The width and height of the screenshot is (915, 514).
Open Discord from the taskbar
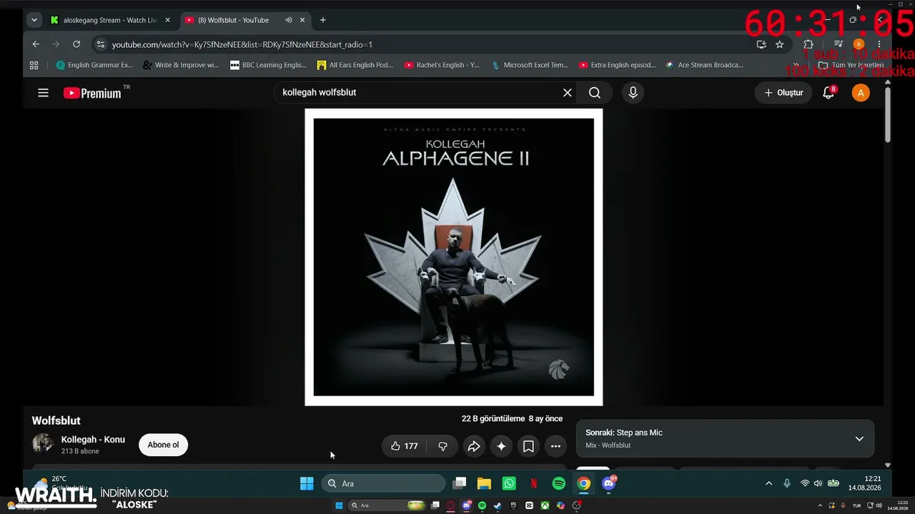[609, 483]
